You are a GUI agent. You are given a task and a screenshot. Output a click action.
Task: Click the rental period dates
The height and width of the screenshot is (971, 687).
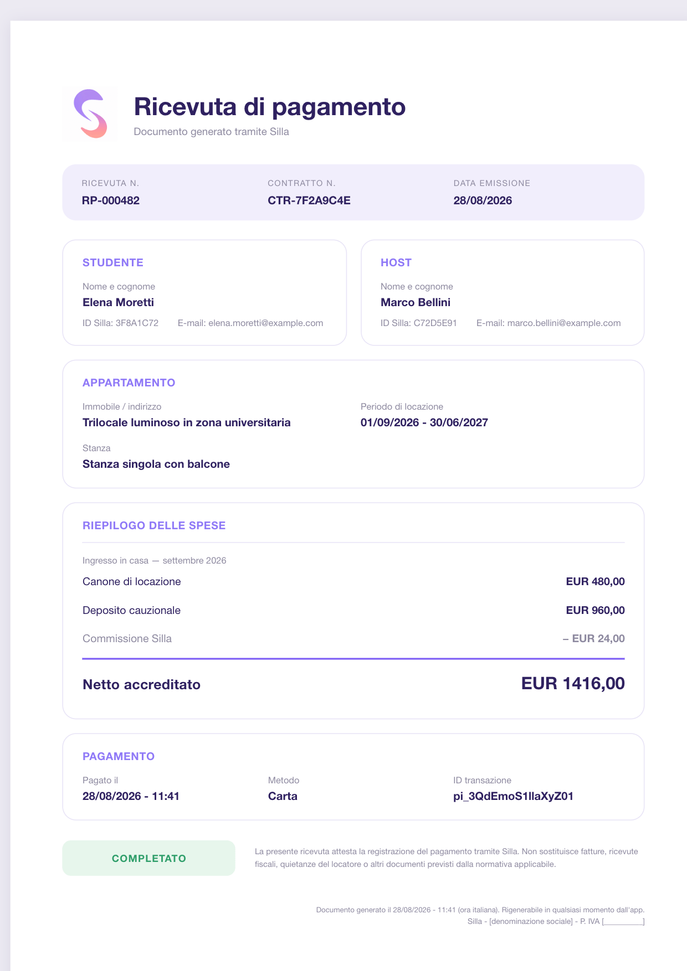(424, 422)
